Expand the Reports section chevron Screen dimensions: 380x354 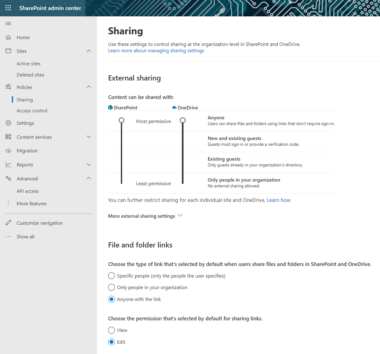coord(89,165)
